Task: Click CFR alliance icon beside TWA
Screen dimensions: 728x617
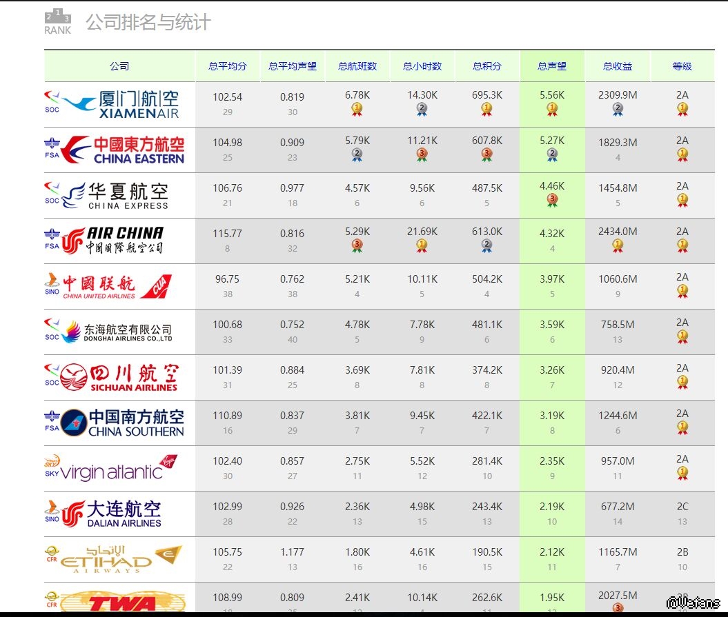Action: (x=52, y=599)
